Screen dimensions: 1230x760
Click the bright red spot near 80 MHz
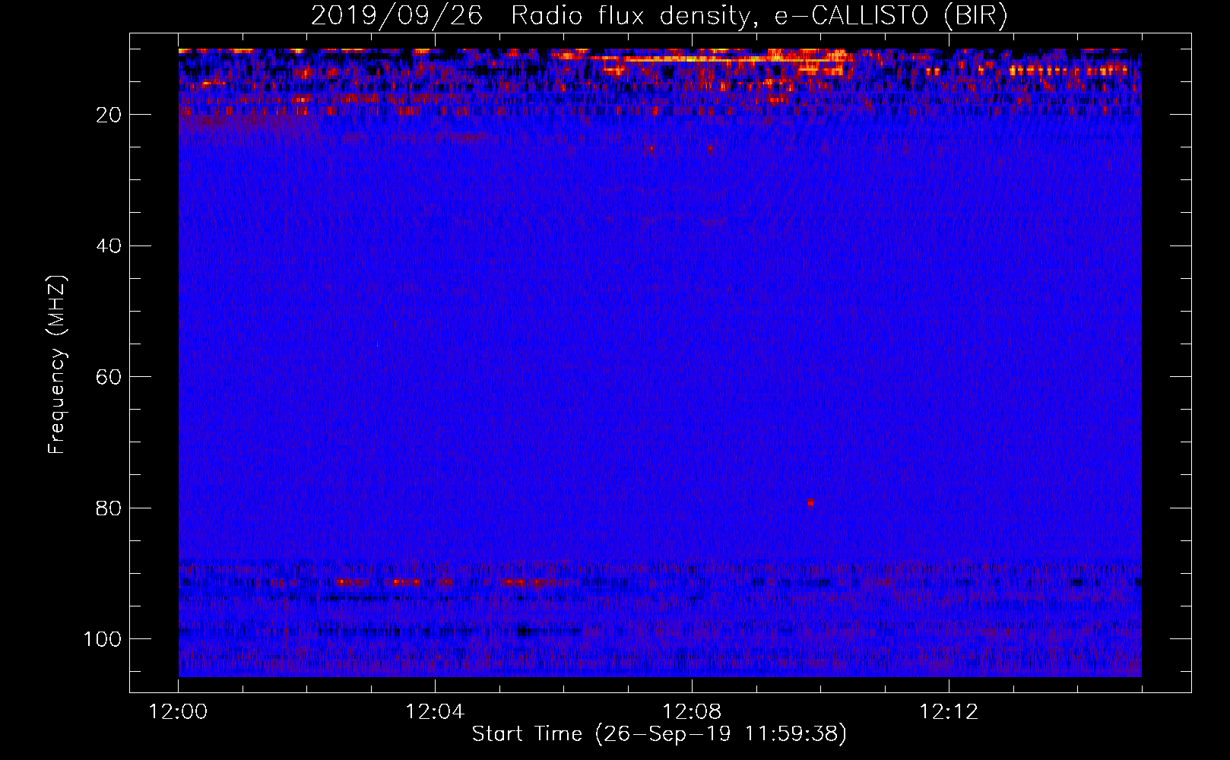(x=811, y=502)
